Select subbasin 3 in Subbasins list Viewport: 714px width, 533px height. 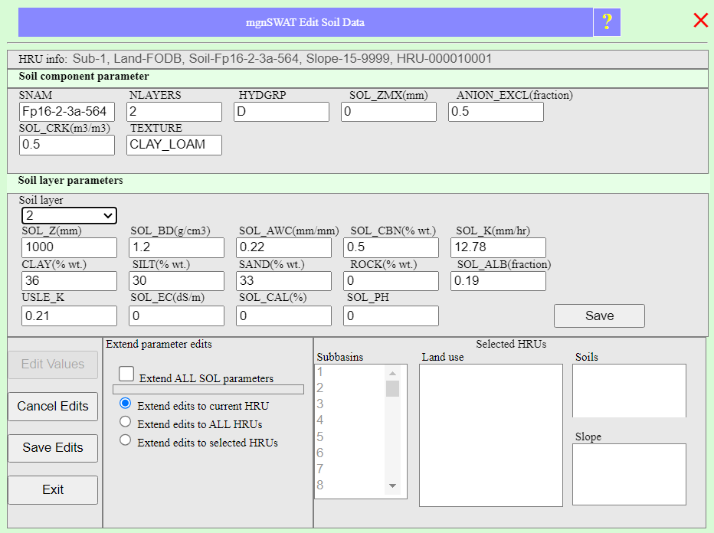pos(349,404)
